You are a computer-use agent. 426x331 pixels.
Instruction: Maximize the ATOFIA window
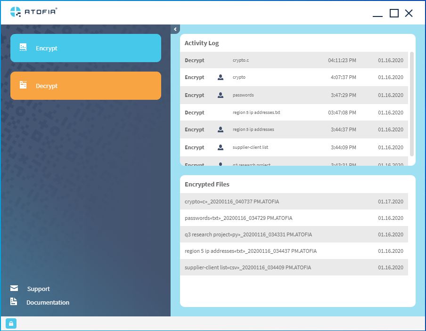tap(394, 13)
